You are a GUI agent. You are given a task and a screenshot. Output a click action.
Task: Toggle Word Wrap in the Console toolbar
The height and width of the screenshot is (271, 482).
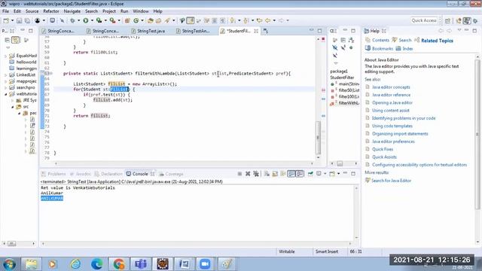click(x=283, y=174)
